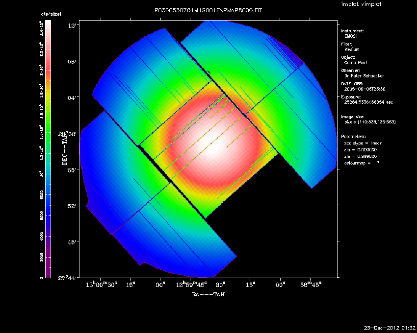
Task: Click the 'Observer:' heading
Action: (x=350, y=71)
